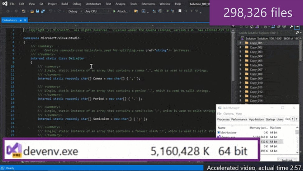Click the Visual Studio logo icon
Viewport: 303px width, 171px height.
5,4
